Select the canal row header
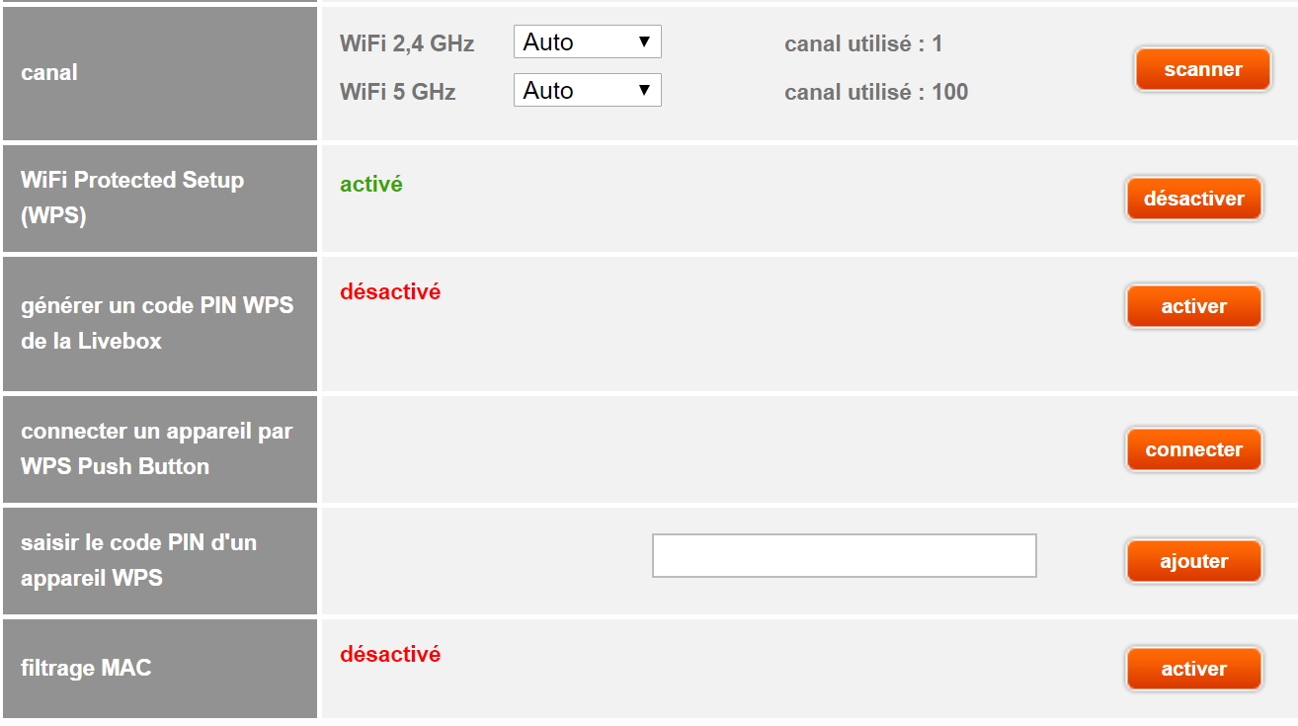 pyautogui.click(x=49, y=73)
